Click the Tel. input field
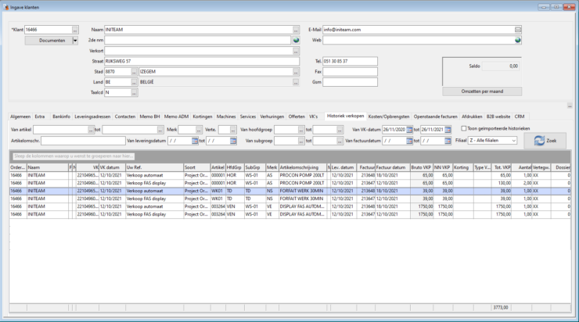This screenshot has height=322, width=579. (350, 61)
